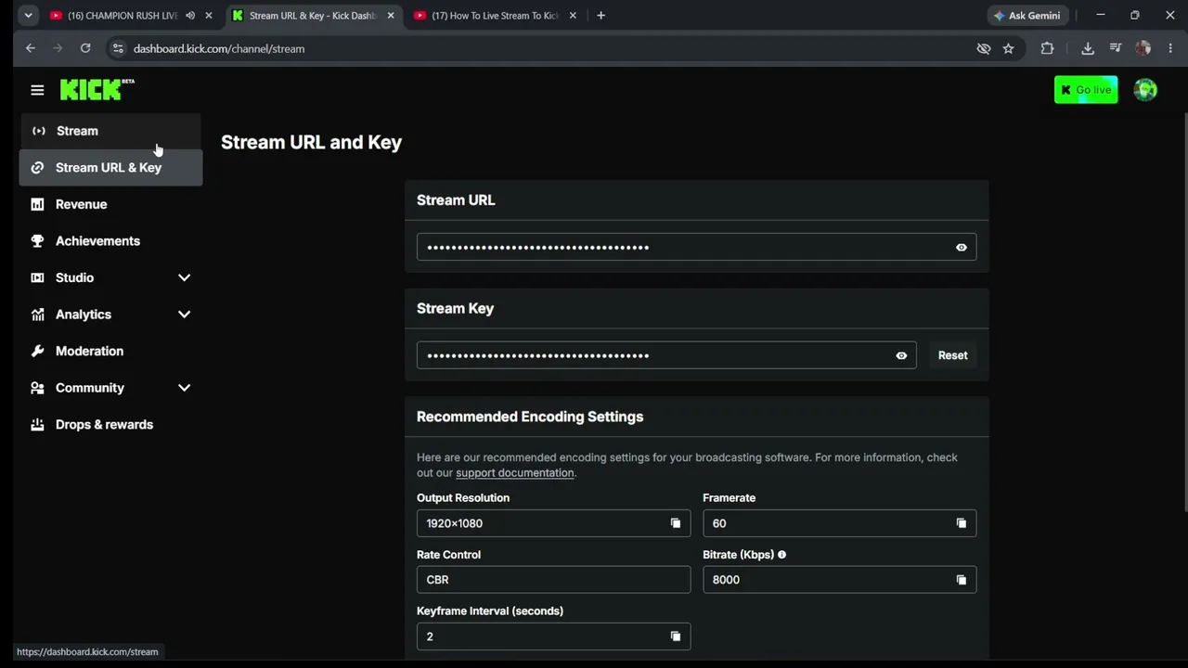Screen dimensions: 1188x668
Task: Copy the Framerate value
Action: (x=962, y=523)
